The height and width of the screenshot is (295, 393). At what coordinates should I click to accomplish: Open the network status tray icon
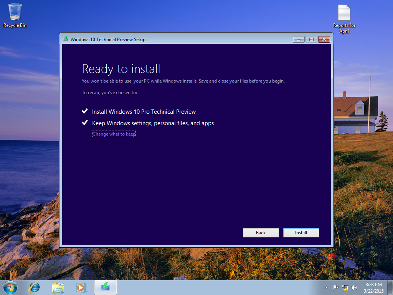point(345,288)
